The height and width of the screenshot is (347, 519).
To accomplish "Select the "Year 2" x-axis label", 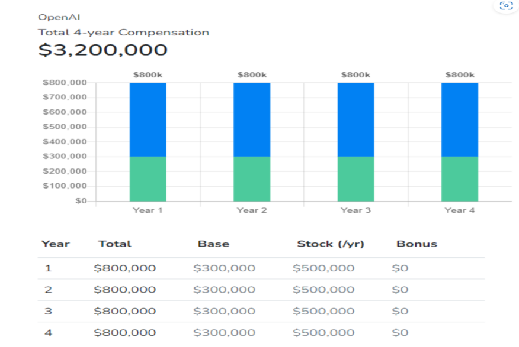I will click(252, 210).
